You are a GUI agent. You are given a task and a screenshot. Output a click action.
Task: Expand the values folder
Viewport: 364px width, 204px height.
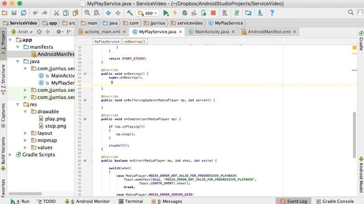[x=25, y=147]
